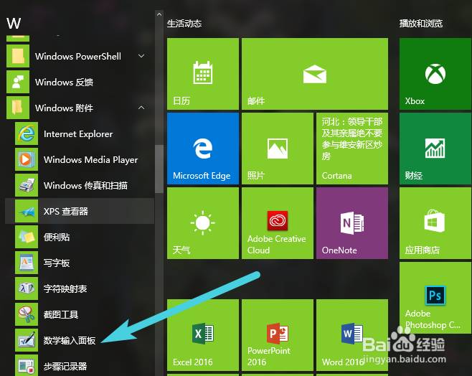Open the 写字板 WordPad icon
Viewport: 472px width, 376px height.
27,263
